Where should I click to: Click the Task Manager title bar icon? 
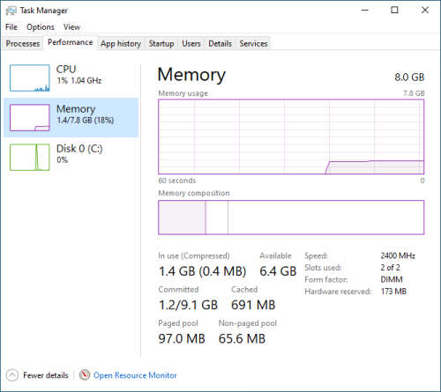[11, 11]
